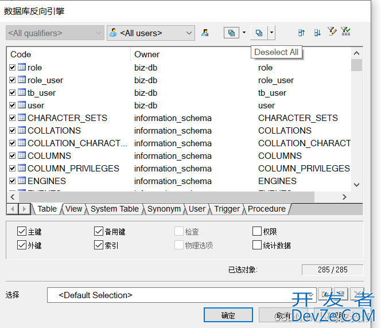Click the vertical scrollbar up arrow
Viewport: 381px width, 328px height.
(x=356, y=53)
